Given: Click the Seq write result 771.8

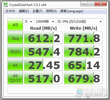Looking at the screenshot, I should [x=83, y=38].
